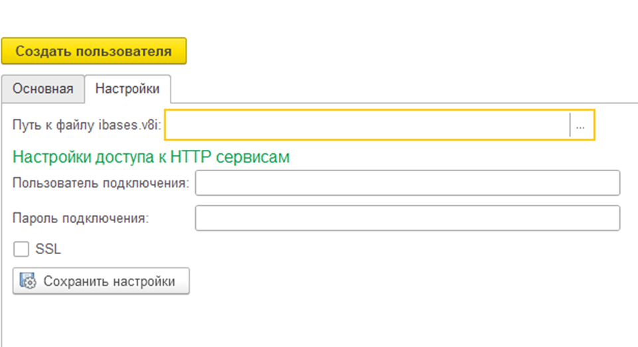This screenshot has height=347, width=638.
Task: Switch to the Основная tab
Action: 42,89
